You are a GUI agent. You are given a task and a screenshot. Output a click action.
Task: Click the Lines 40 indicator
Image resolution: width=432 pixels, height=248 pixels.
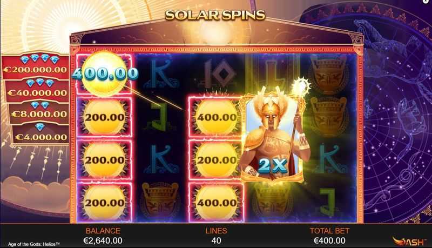[x=217, y=236]
